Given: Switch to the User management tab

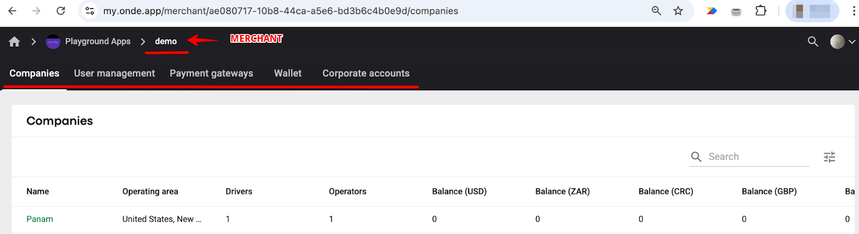Looking at the screenshot, I should click(x=114, y=74).
